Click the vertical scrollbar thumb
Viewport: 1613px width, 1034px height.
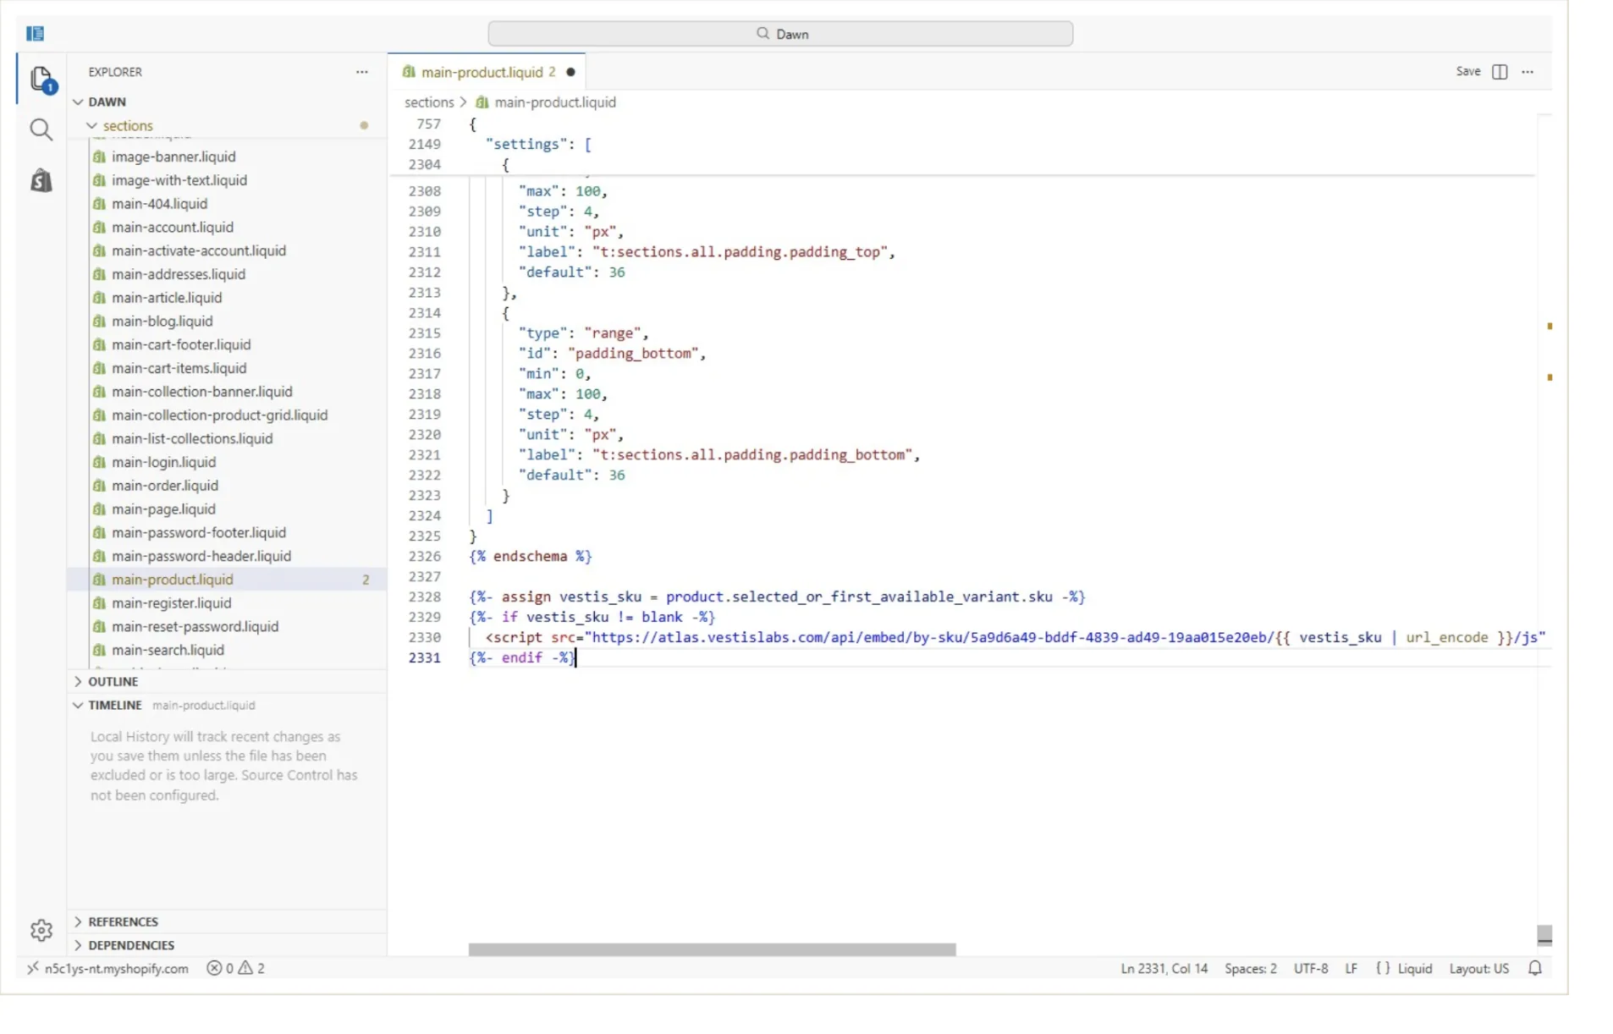(x=1544, y=934)
